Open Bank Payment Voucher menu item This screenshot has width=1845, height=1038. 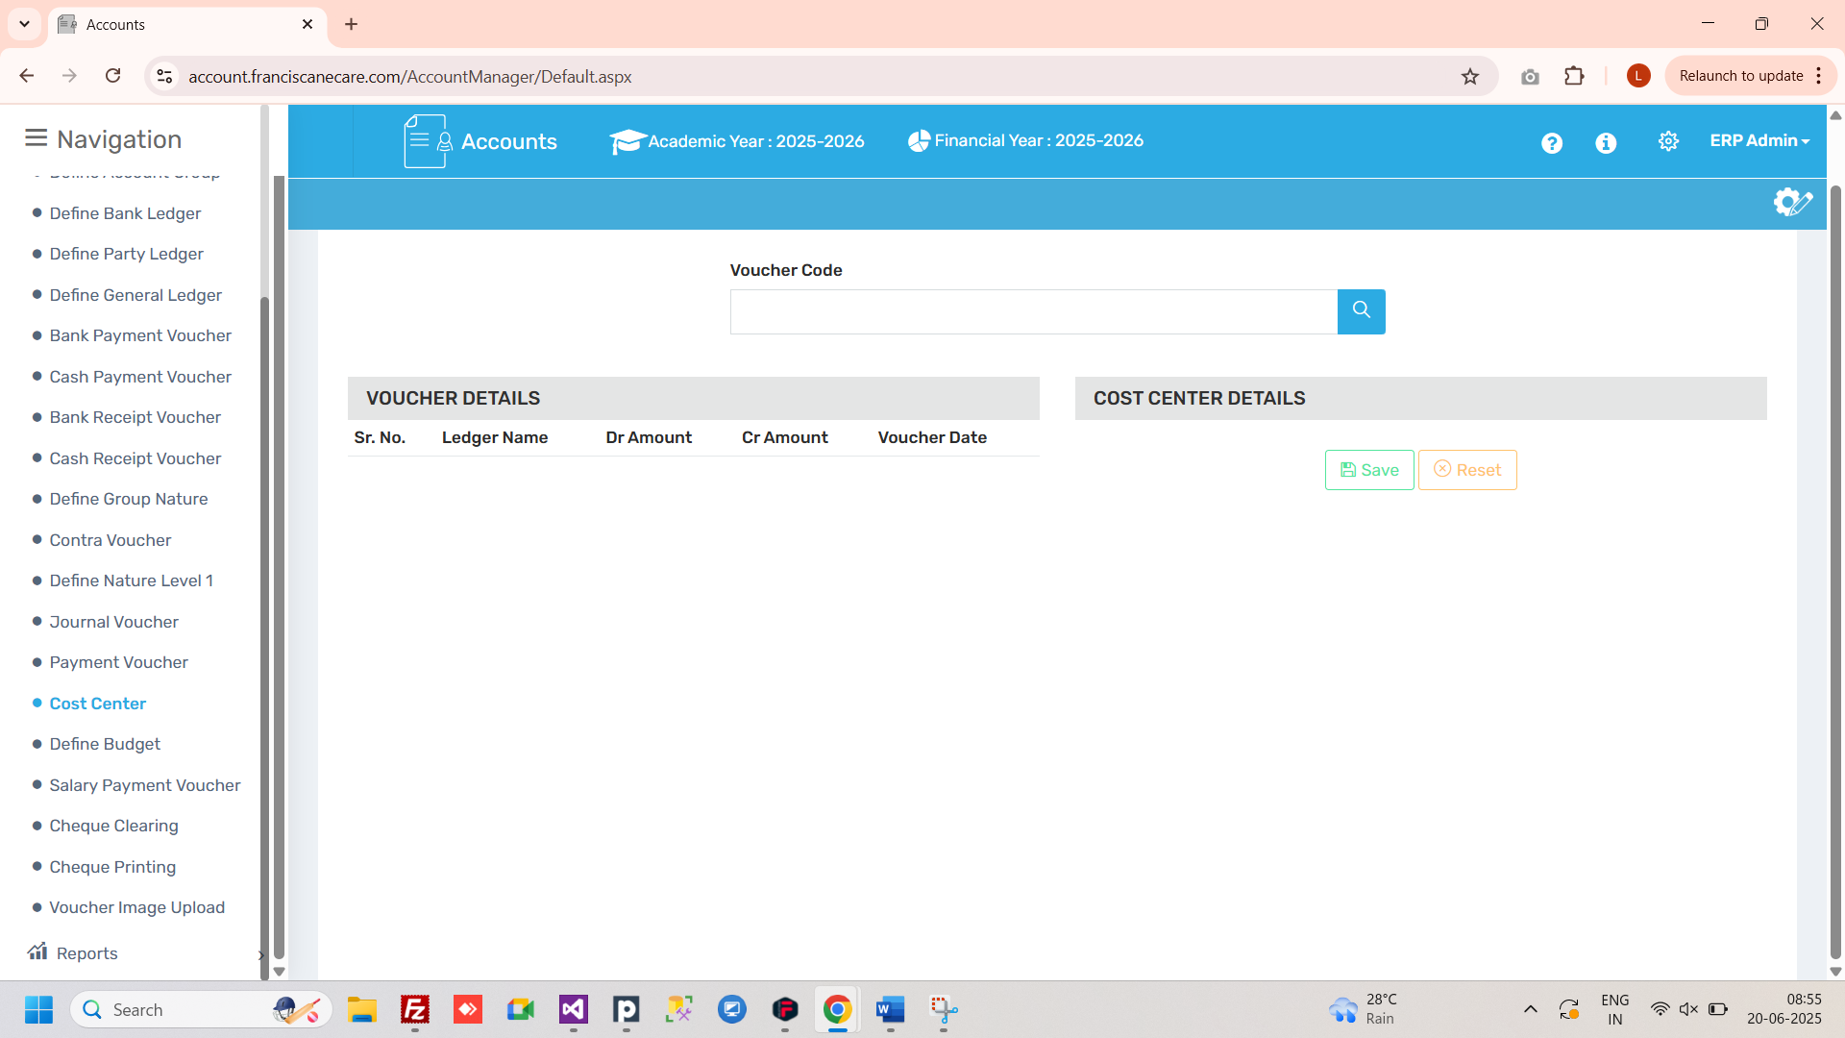point(140,335)
